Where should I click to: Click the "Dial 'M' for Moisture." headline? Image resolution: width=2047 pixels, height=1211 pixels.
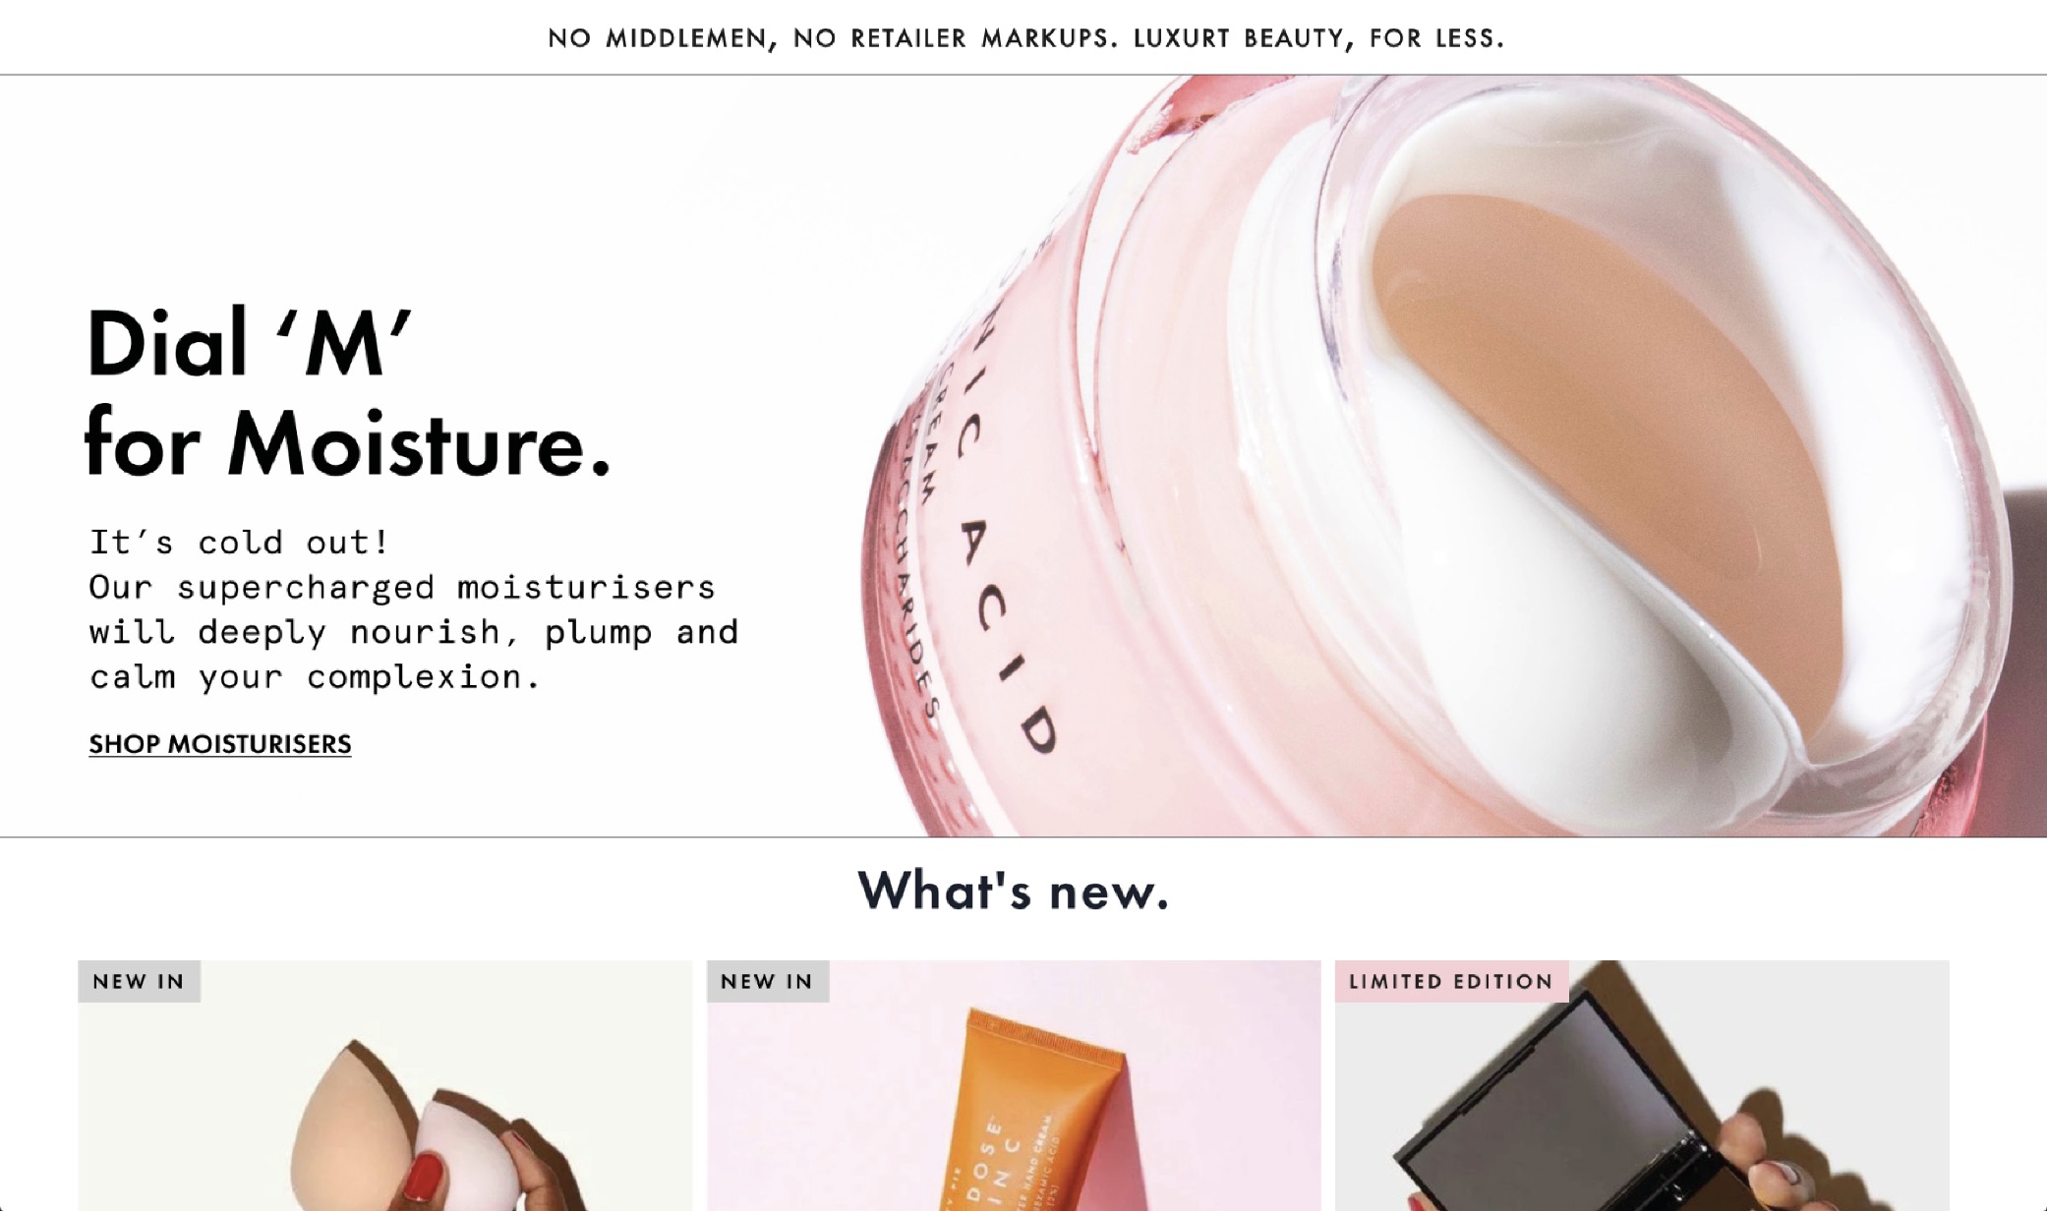[x=347, y=392]
